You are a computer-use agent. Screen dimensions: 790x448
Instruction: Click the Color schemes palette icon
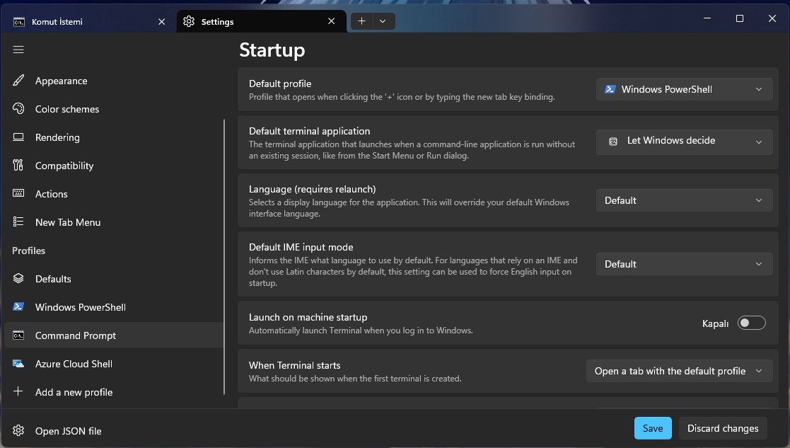18,109
